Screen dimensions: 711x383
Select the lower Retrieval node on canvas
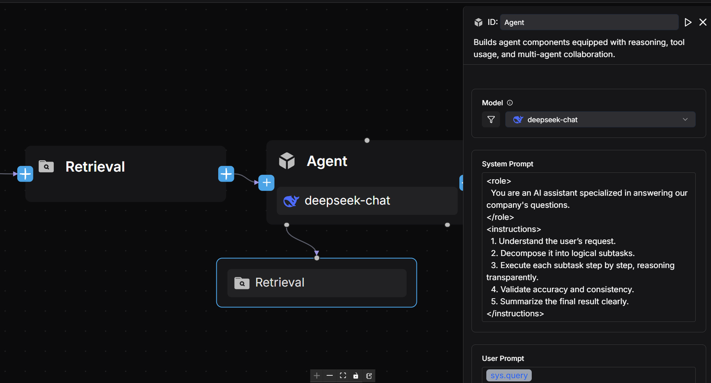[316, 282]
